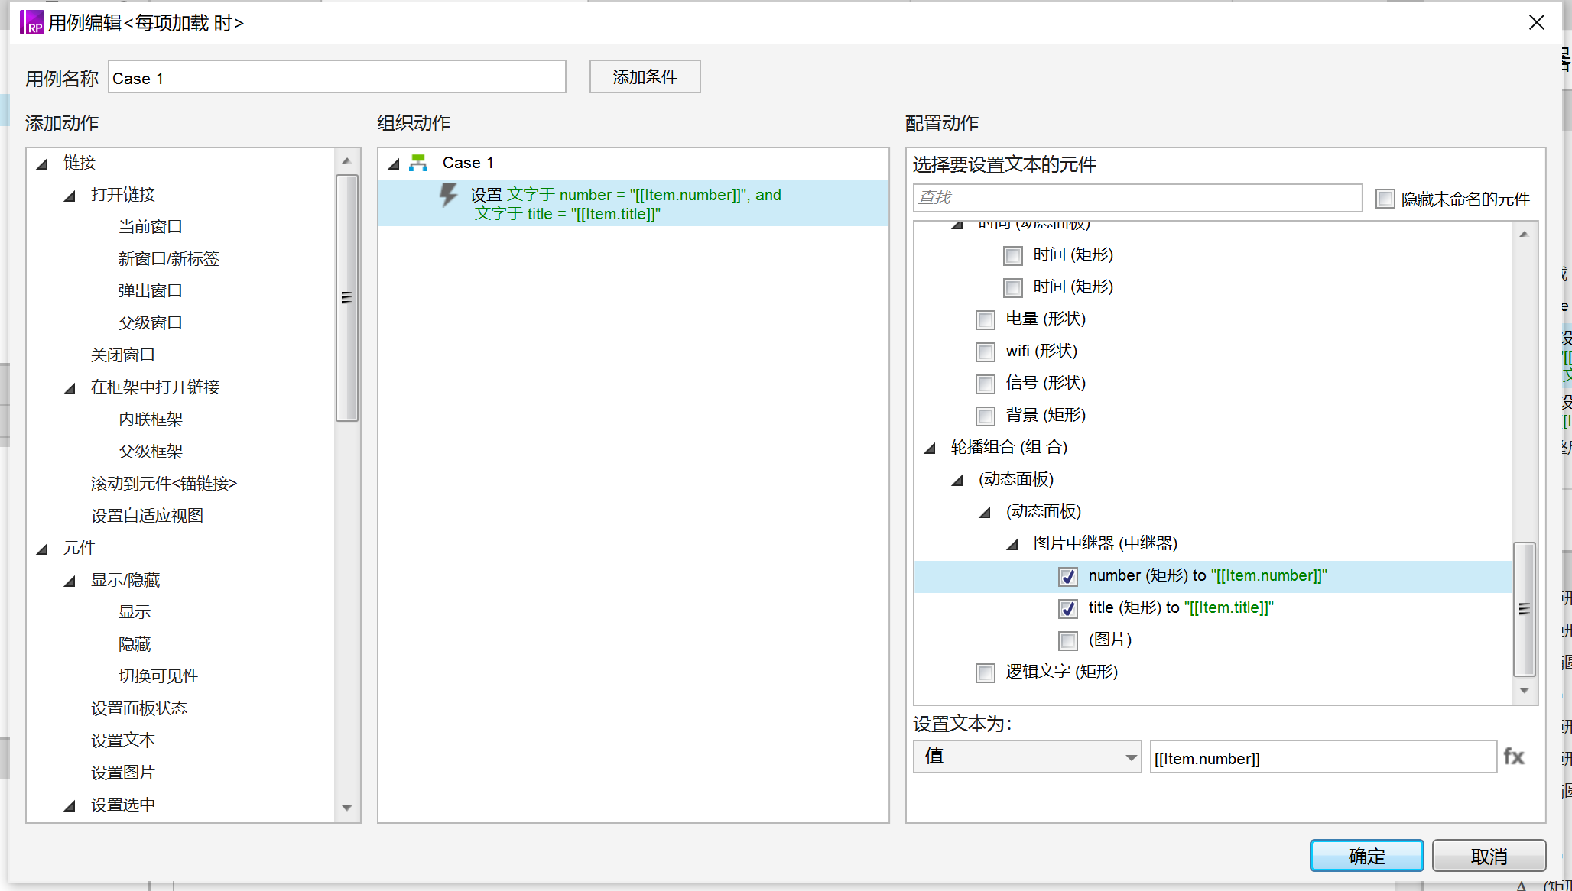
Task: Click the 添加条件 button
Action: coord(644,77)
